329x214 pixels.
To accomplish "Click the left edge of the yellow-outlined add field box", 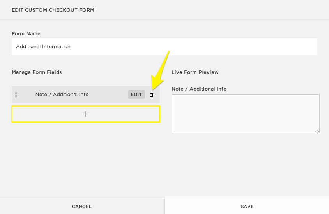I will click(x=13, y=114).
